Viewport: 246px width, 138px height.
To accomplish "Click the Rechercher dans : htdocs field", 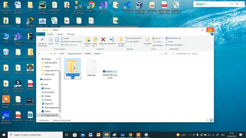I will click(191, 54).
